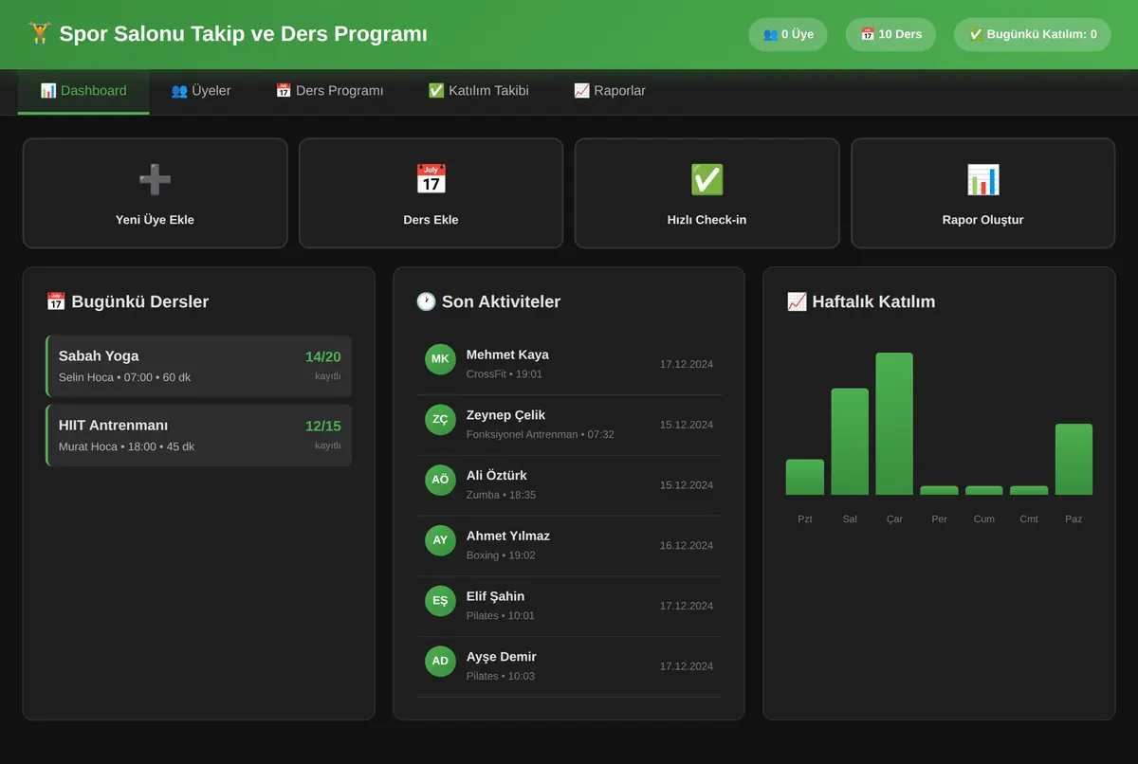Click the AÖ avatar for Ali Öztürk
This screenshot has height=764, width=1138.
coord(440,480)
